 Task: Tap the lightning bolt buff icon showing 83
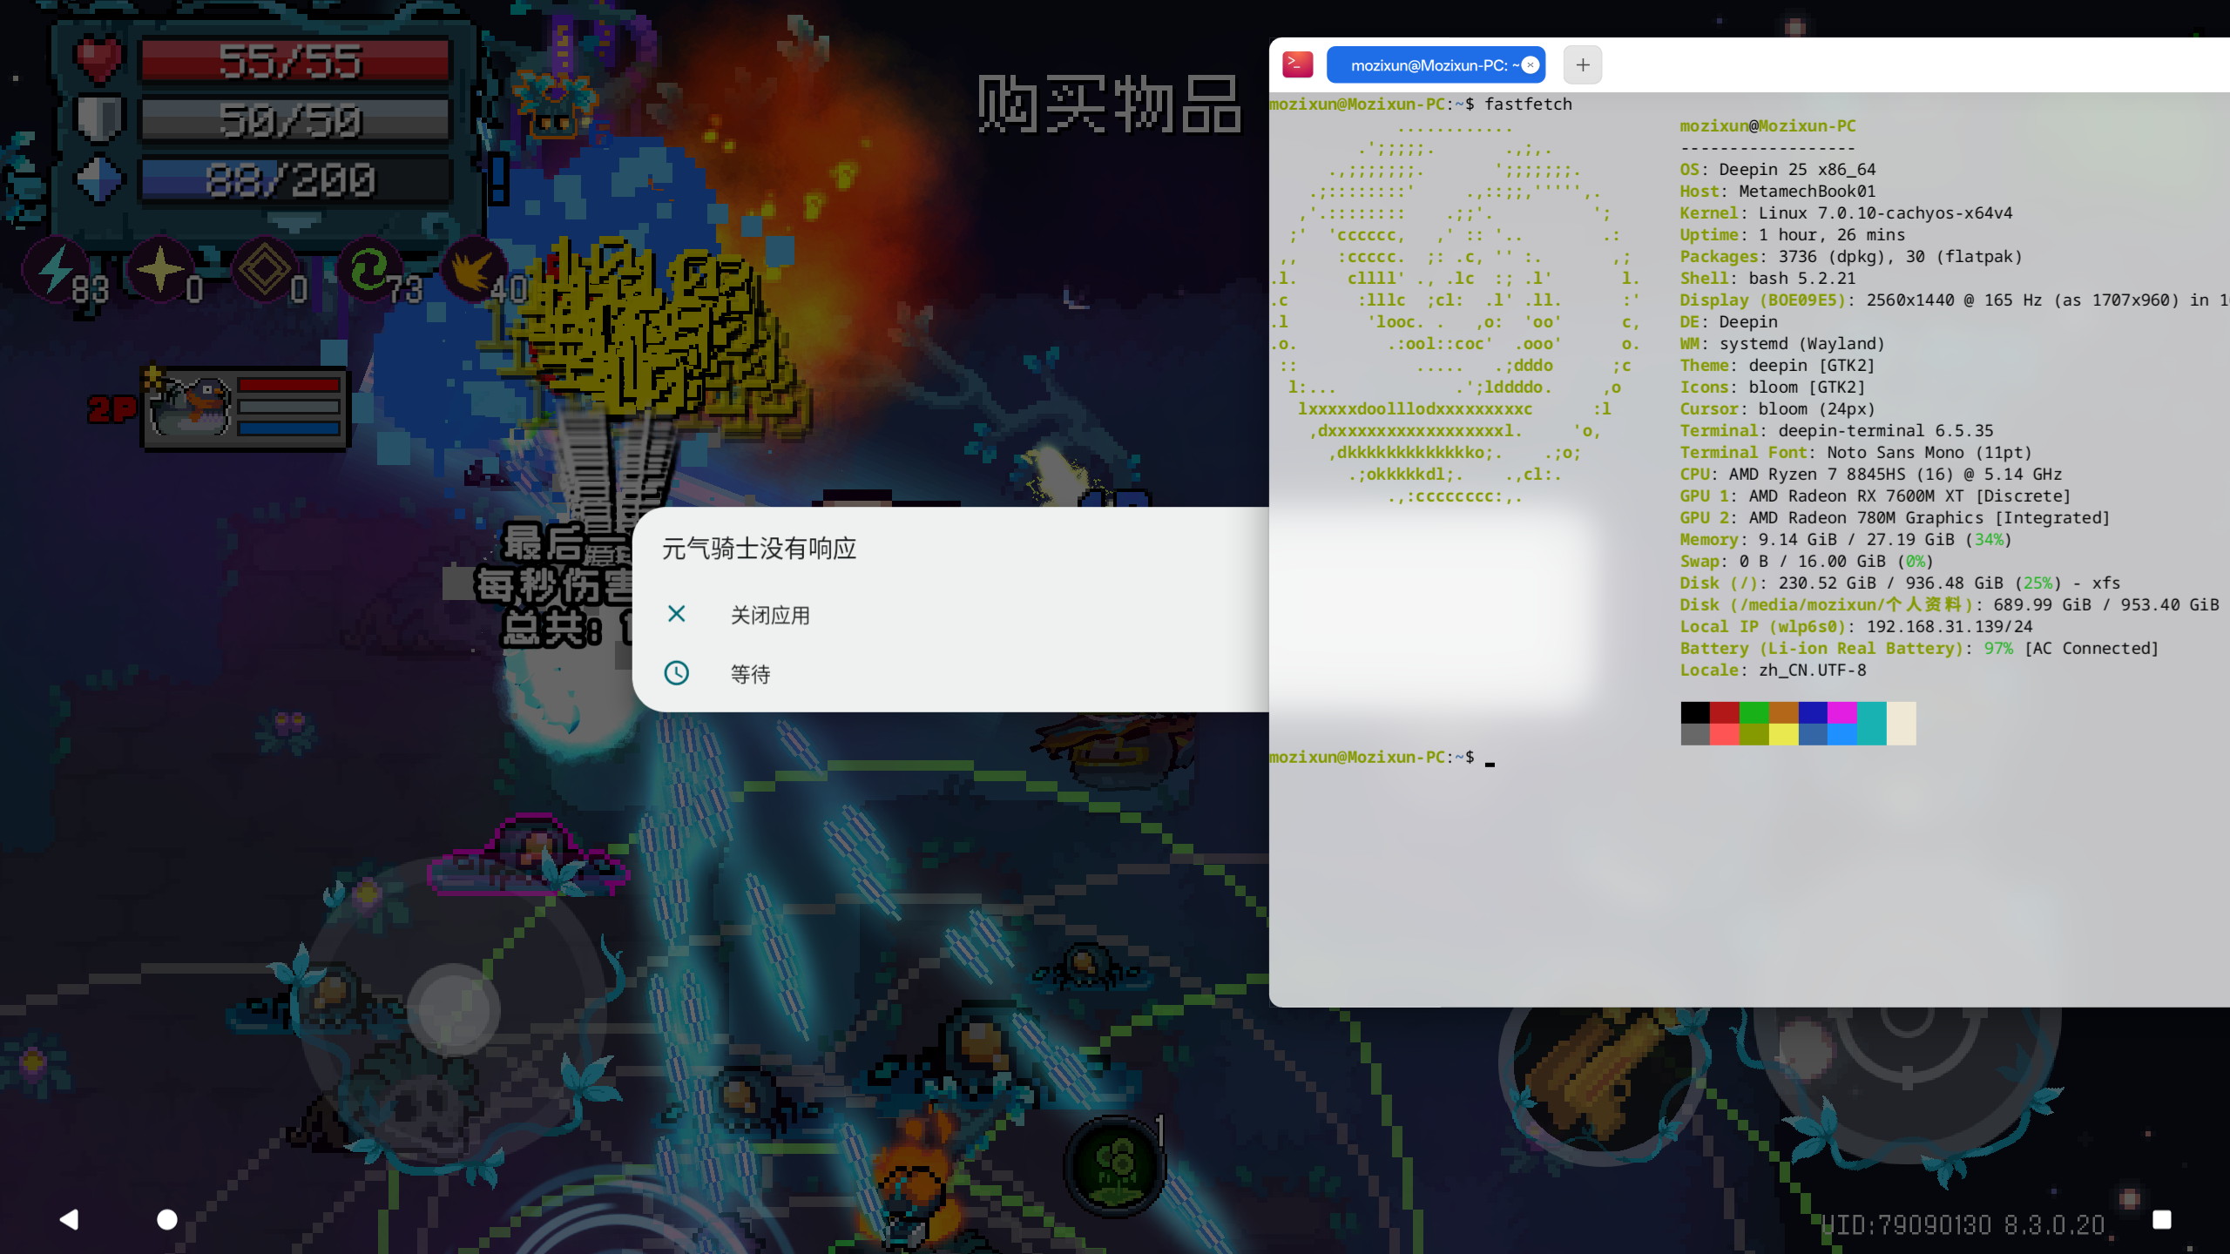click(x=57, y=270)
